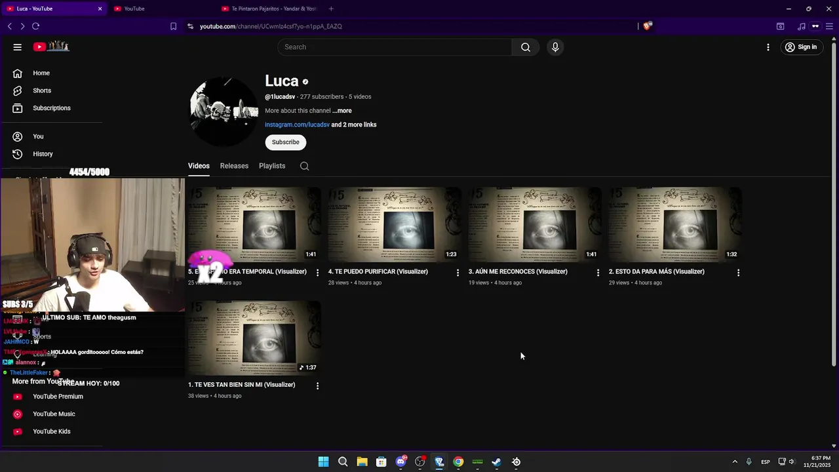Go back with browser back arrow
The image size is (839, 472).
(x=10, y=26)
